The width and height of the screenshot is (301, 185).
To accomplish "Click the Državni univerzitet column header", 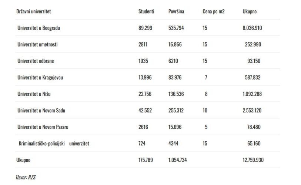I will (33, 11).
